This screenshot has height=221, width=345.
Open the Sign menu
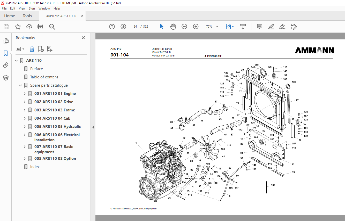(x=32, y=9)
